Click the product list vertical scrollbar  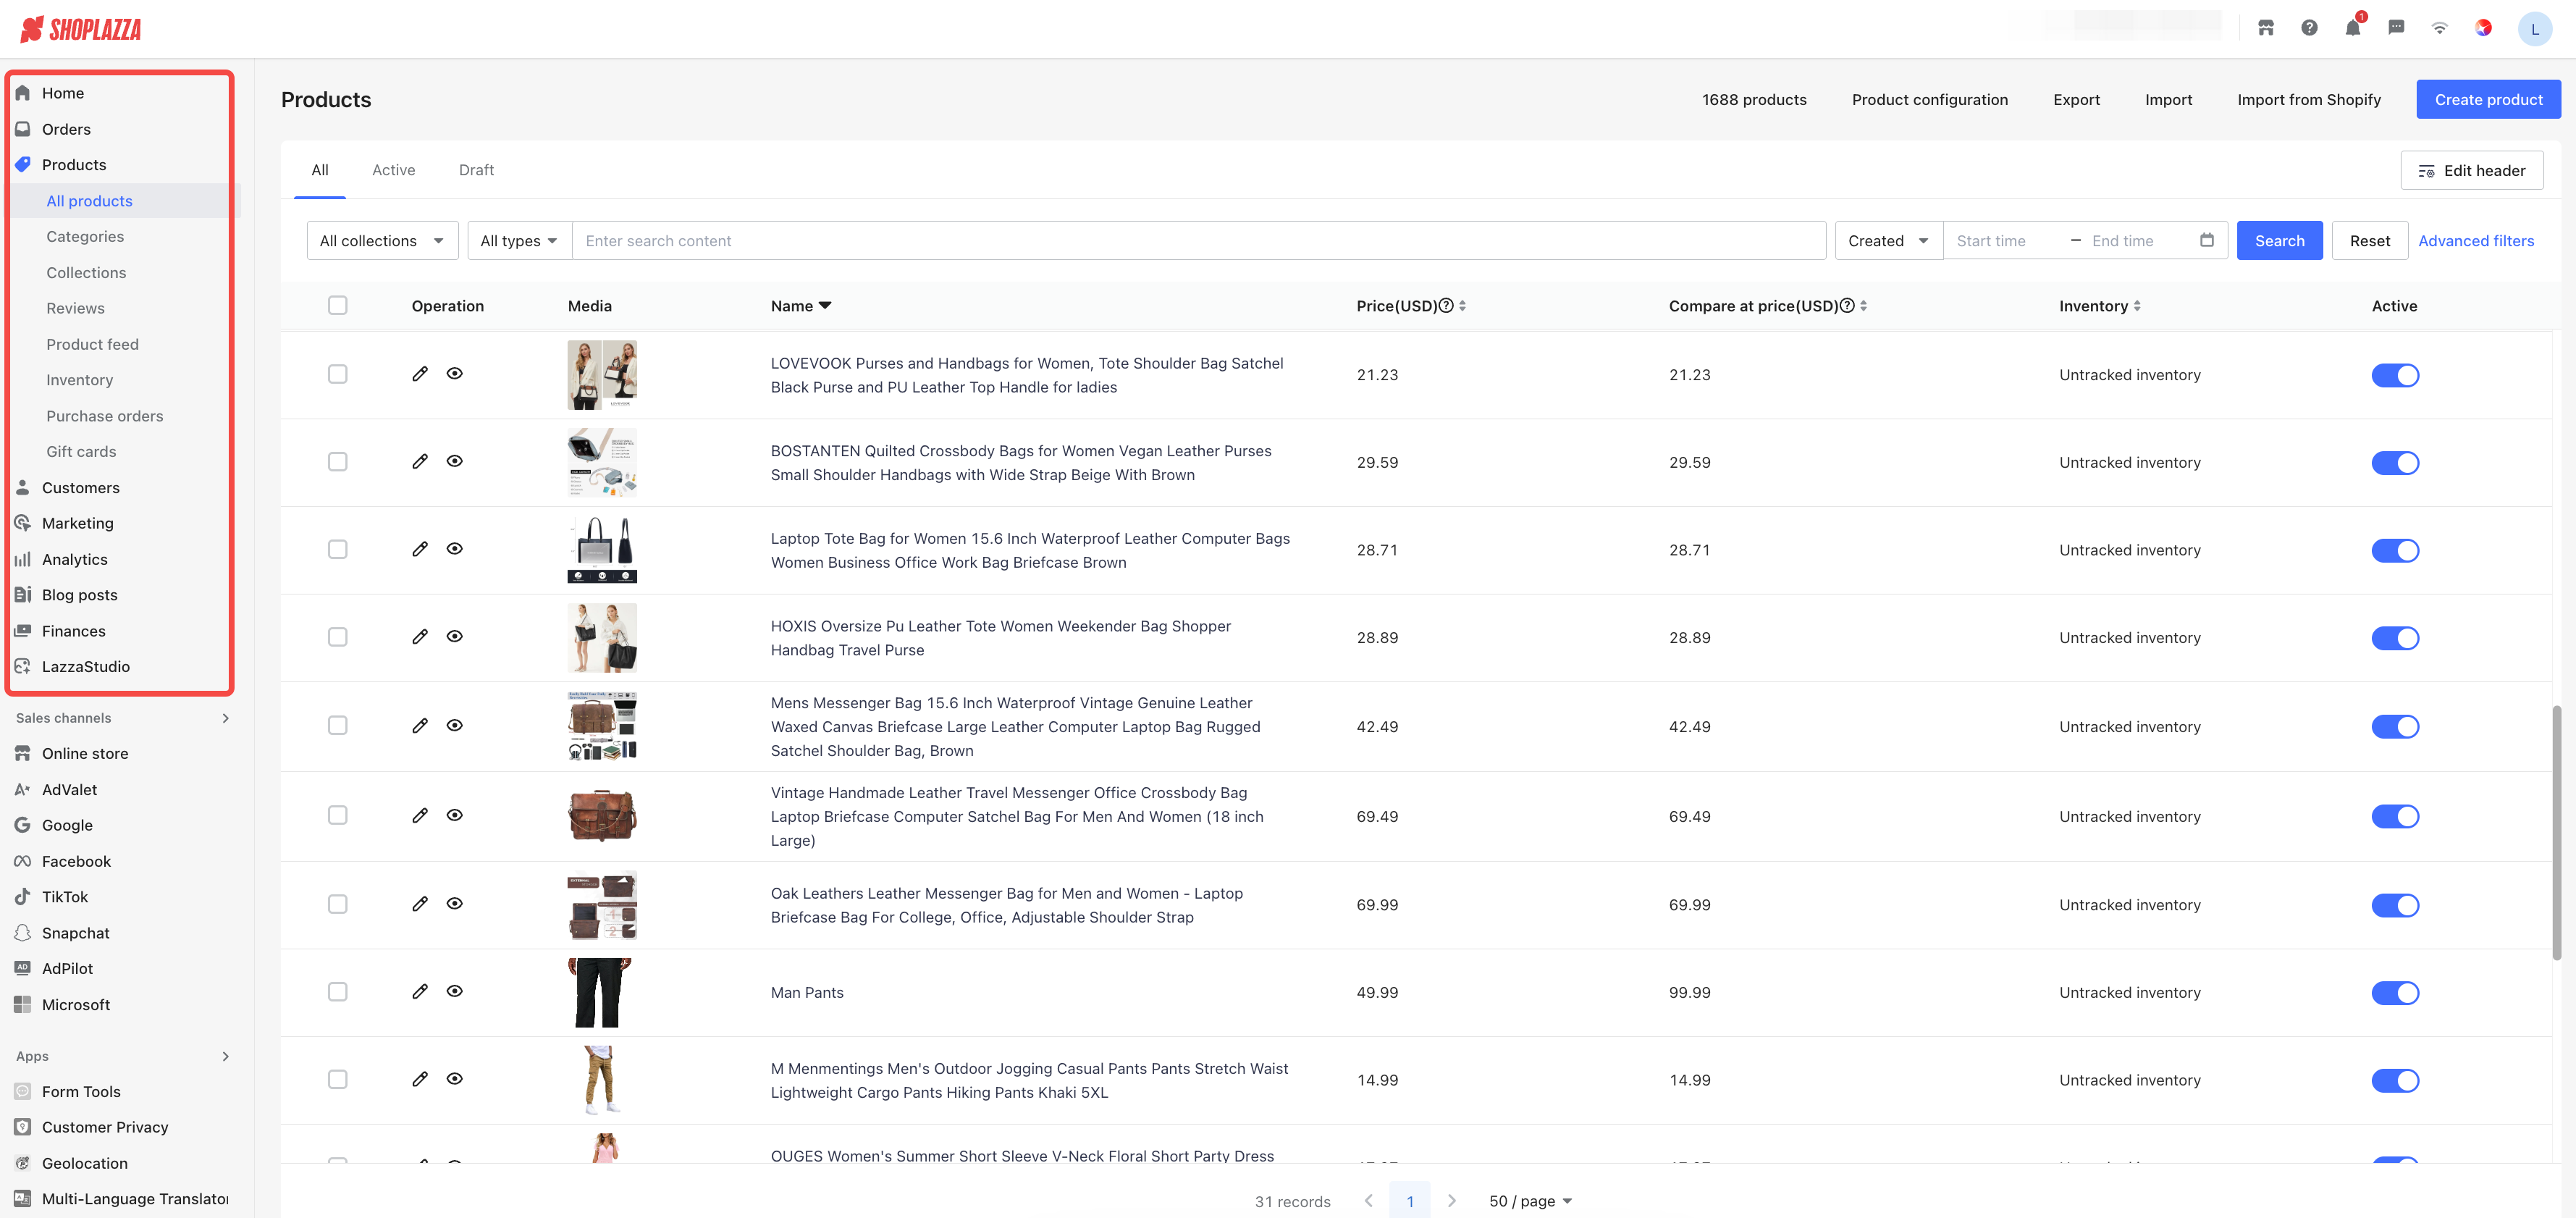click(2557, 832)
